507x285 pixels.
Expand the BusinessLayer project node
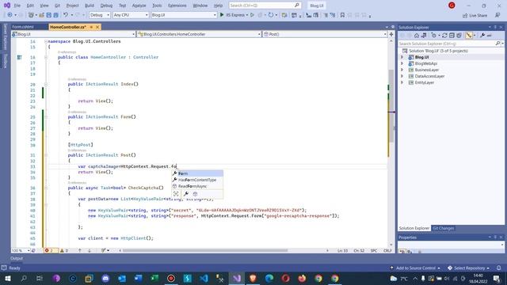(402, 70)
